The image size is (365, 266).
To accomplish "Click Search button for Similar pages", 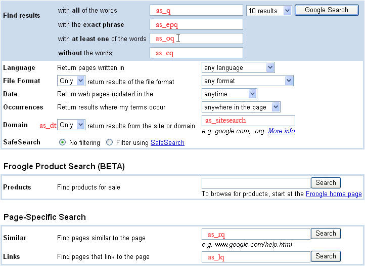I will (x=326, y=234).
